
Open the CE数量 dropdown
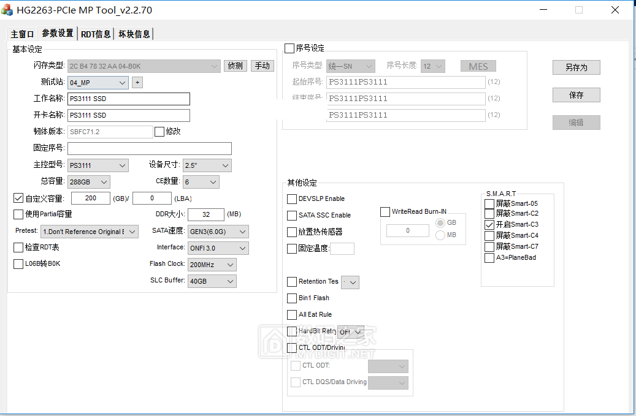tap(201, 182)
